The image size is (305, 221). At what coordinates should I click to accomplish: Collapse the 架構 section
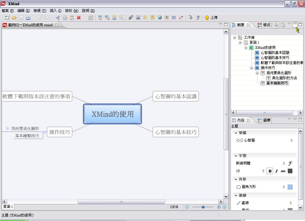click(x=236, y=133)
